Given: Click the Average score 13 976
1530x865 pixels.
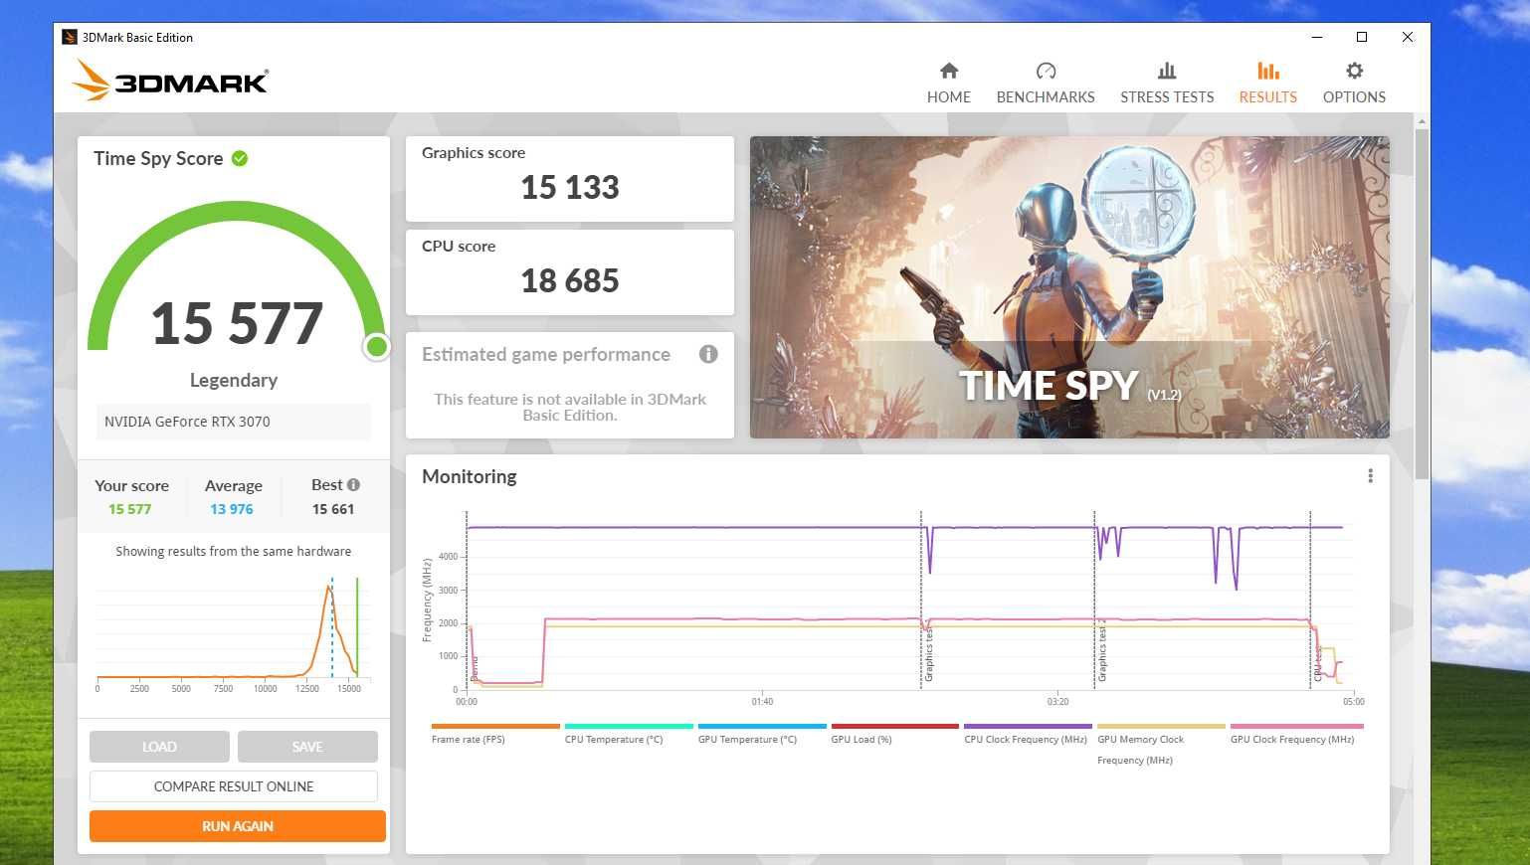Looking at the screenshot, I should click(232, 509).
